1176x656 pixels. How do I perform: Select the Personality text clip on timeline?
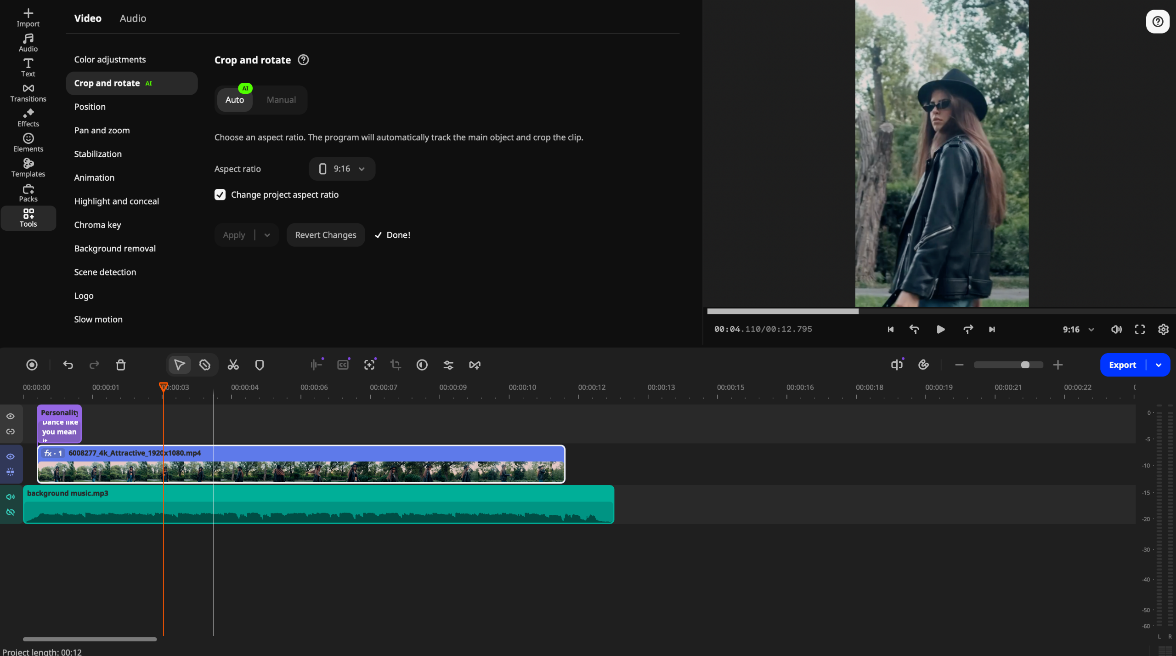(59, 423)
